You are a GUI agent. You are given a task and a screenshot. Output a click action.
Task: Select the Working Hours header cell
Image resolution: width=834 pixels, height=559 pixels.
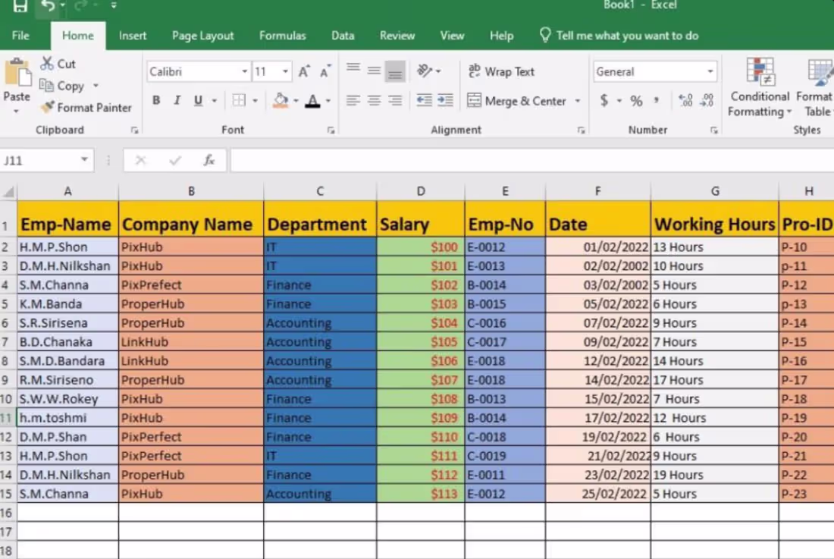tap(714, 219)
